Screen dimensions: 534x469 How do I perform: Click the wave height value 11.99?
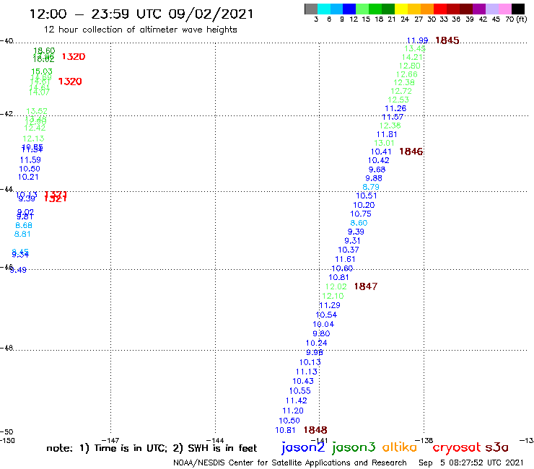[x=417, y=40]
